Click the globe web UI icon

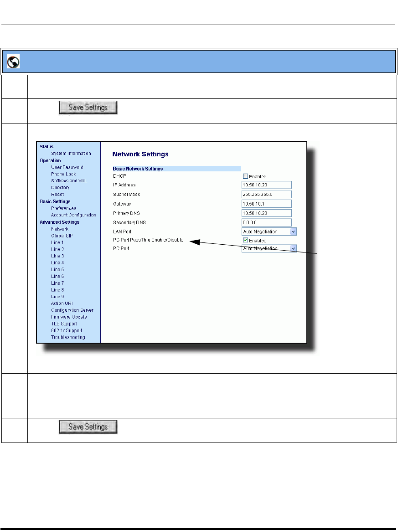click(13, 62)
